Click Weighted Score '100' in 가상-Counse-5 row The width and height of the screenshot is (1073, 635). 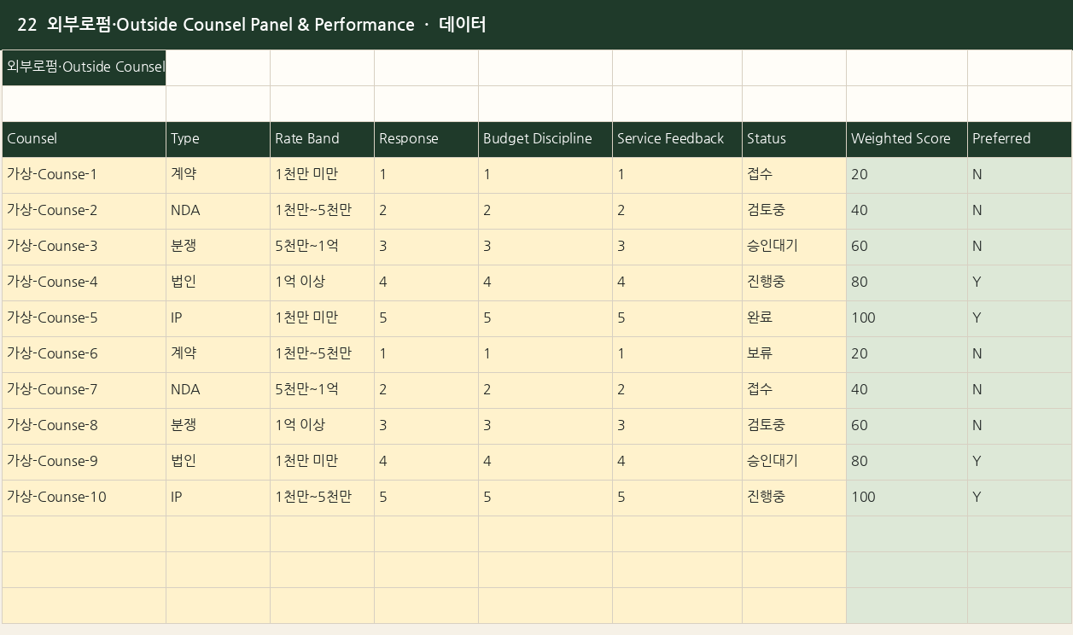click(907, 318)
